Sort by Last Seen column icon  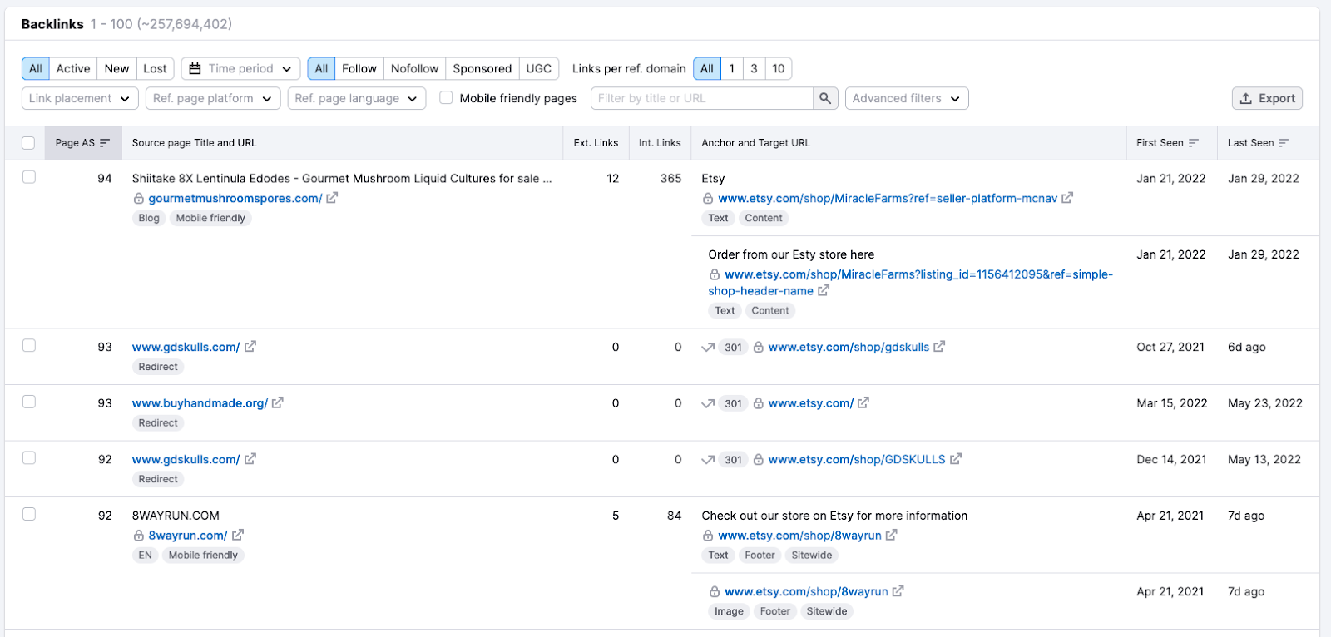point(1284,143)
